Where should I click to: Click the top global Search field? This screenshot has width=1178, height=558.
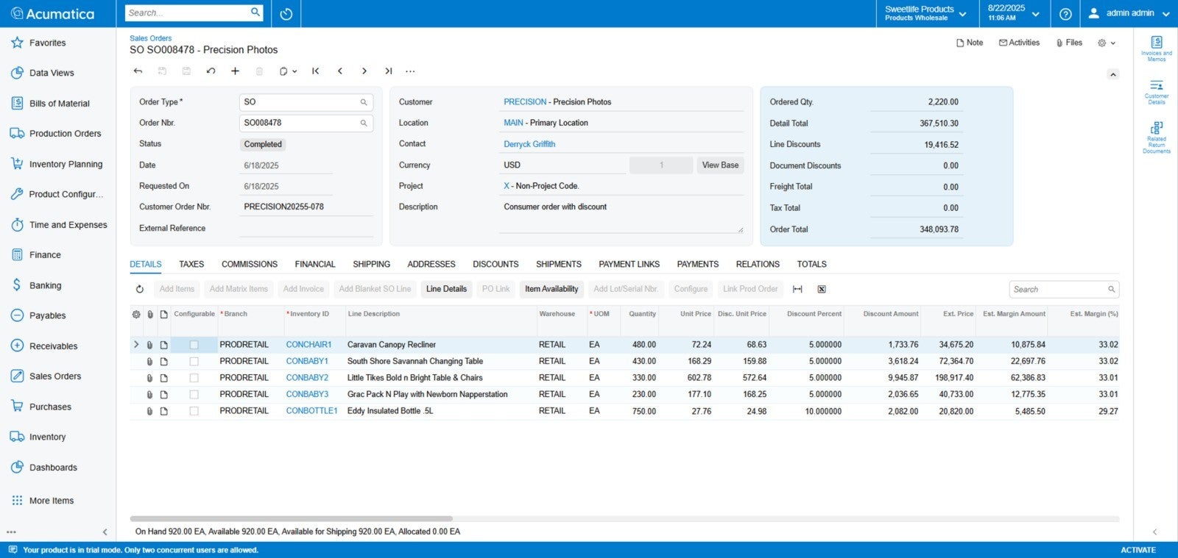tap(194, 12)
